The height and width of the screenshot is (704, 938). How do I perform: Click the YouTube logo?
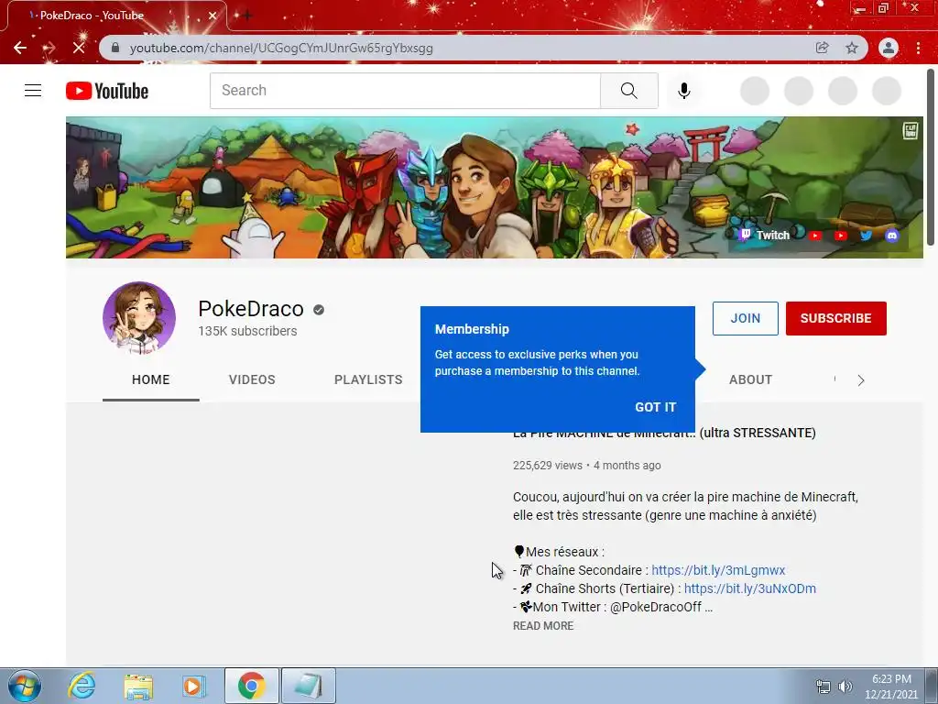click(x=107, y=91)
